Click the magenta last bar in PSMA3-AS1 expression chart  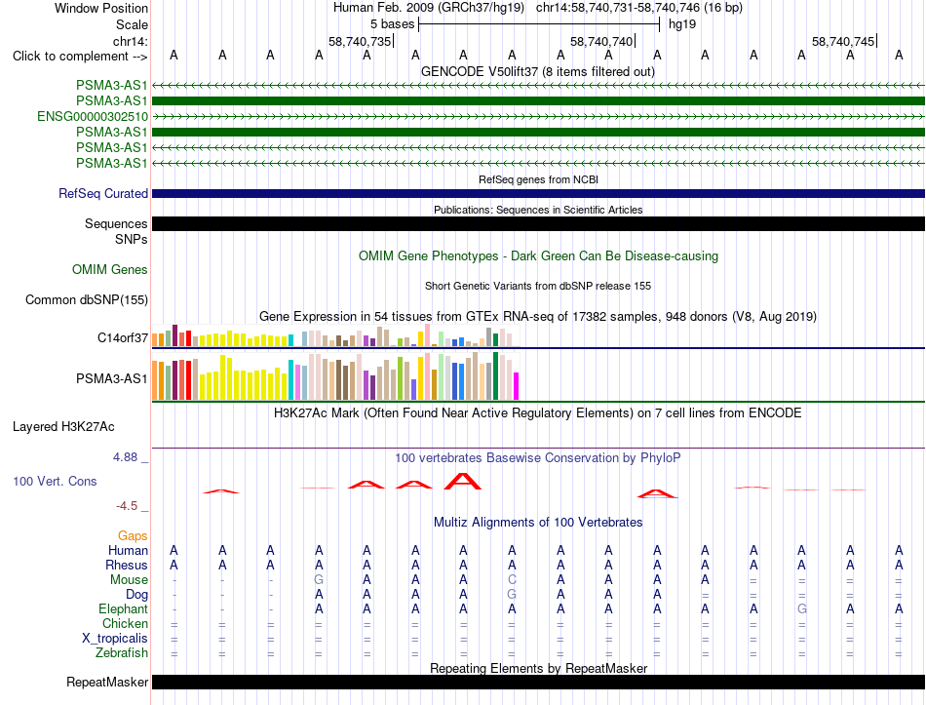pos(517,386)
